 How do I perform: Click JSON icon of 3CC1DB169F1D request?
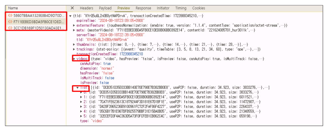click(10, 28)
